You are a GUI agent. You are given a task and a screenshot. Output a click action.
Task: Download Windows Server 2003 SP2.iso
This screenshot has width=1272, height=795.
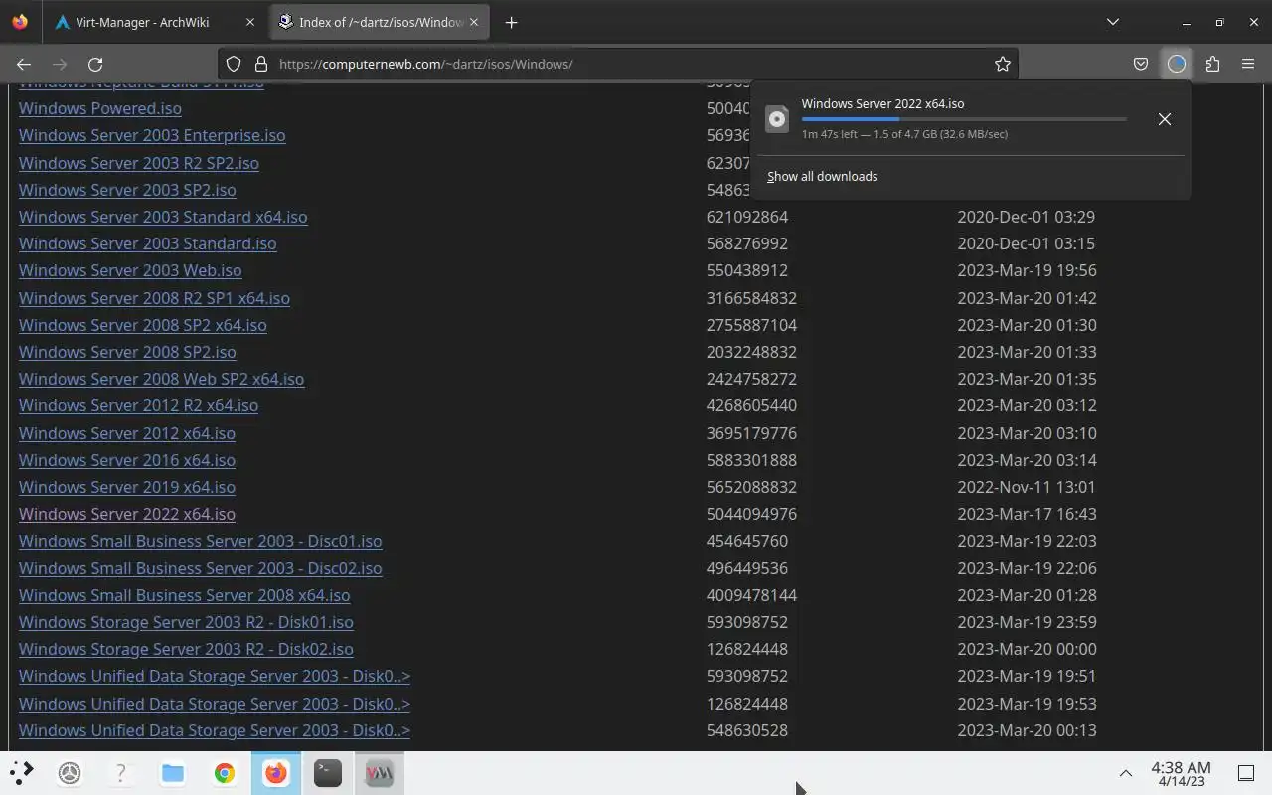pos(127,190)
